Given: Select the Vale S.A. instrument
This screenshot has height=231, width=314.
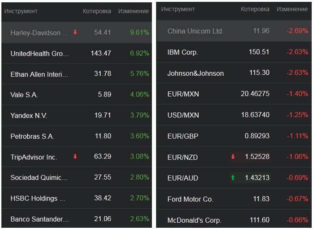Looking at the screenshot, I should (24, 95).
